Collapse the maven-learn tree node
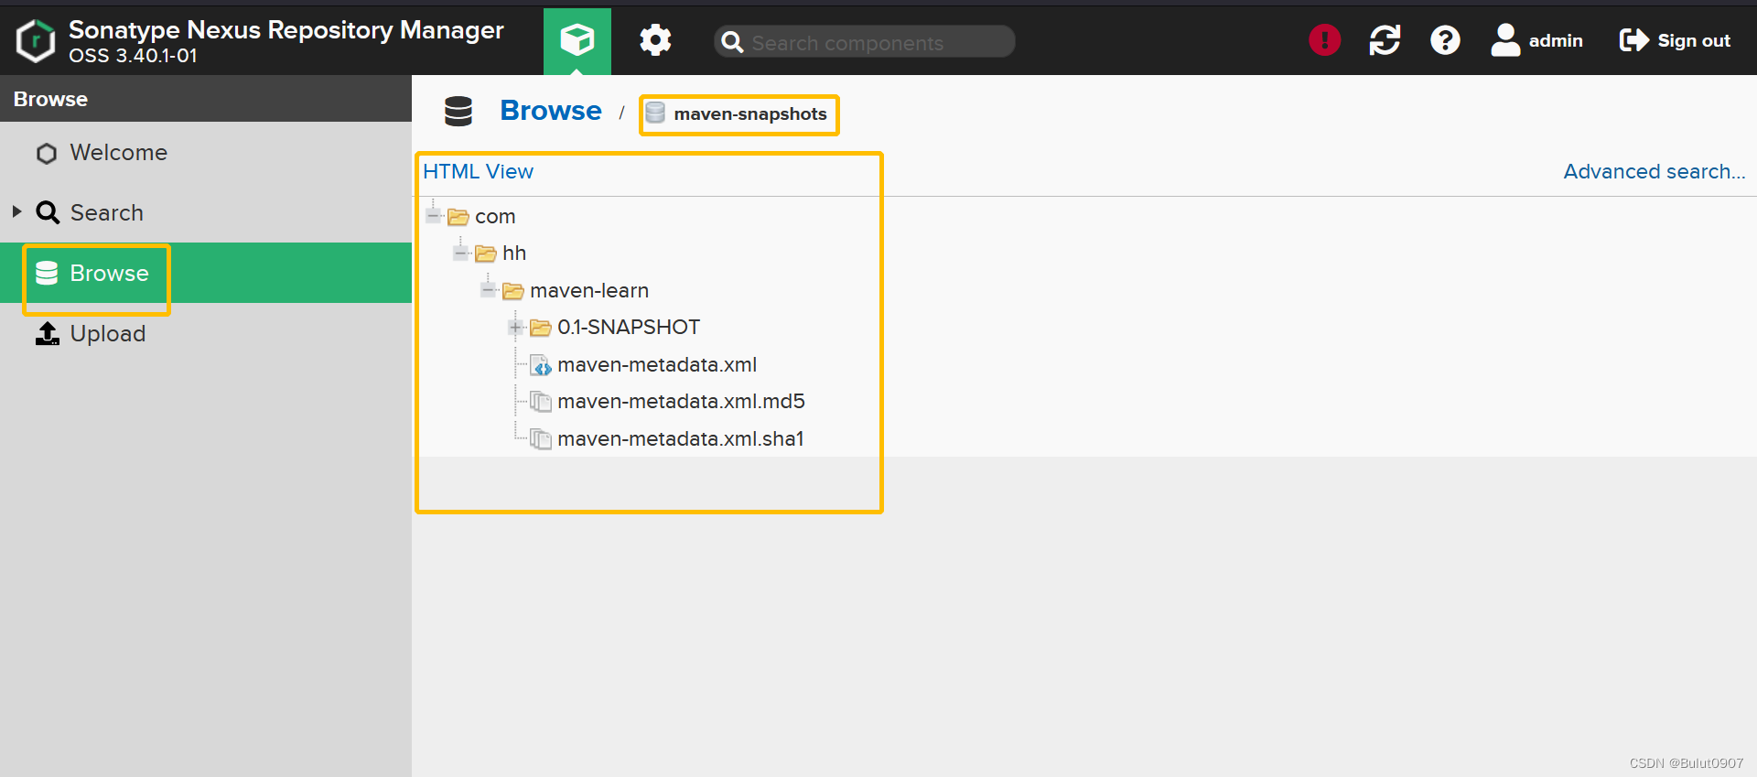Image resolution: width=1757 pixels, height=777 pixels. (488, 290)
